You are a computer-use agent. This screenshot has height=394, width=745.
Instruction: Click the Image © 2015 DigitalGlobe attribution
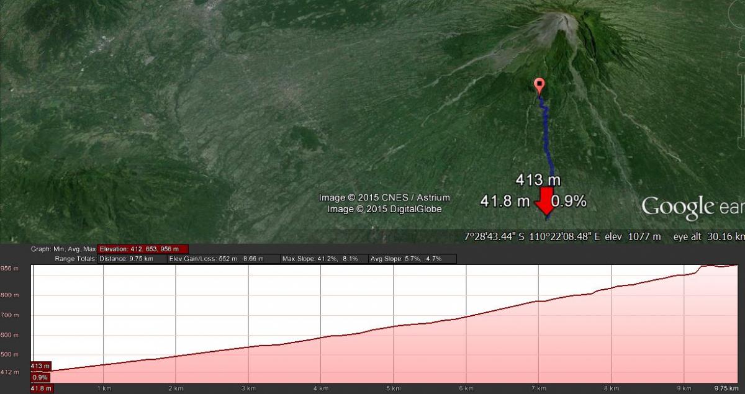[384, 209]
